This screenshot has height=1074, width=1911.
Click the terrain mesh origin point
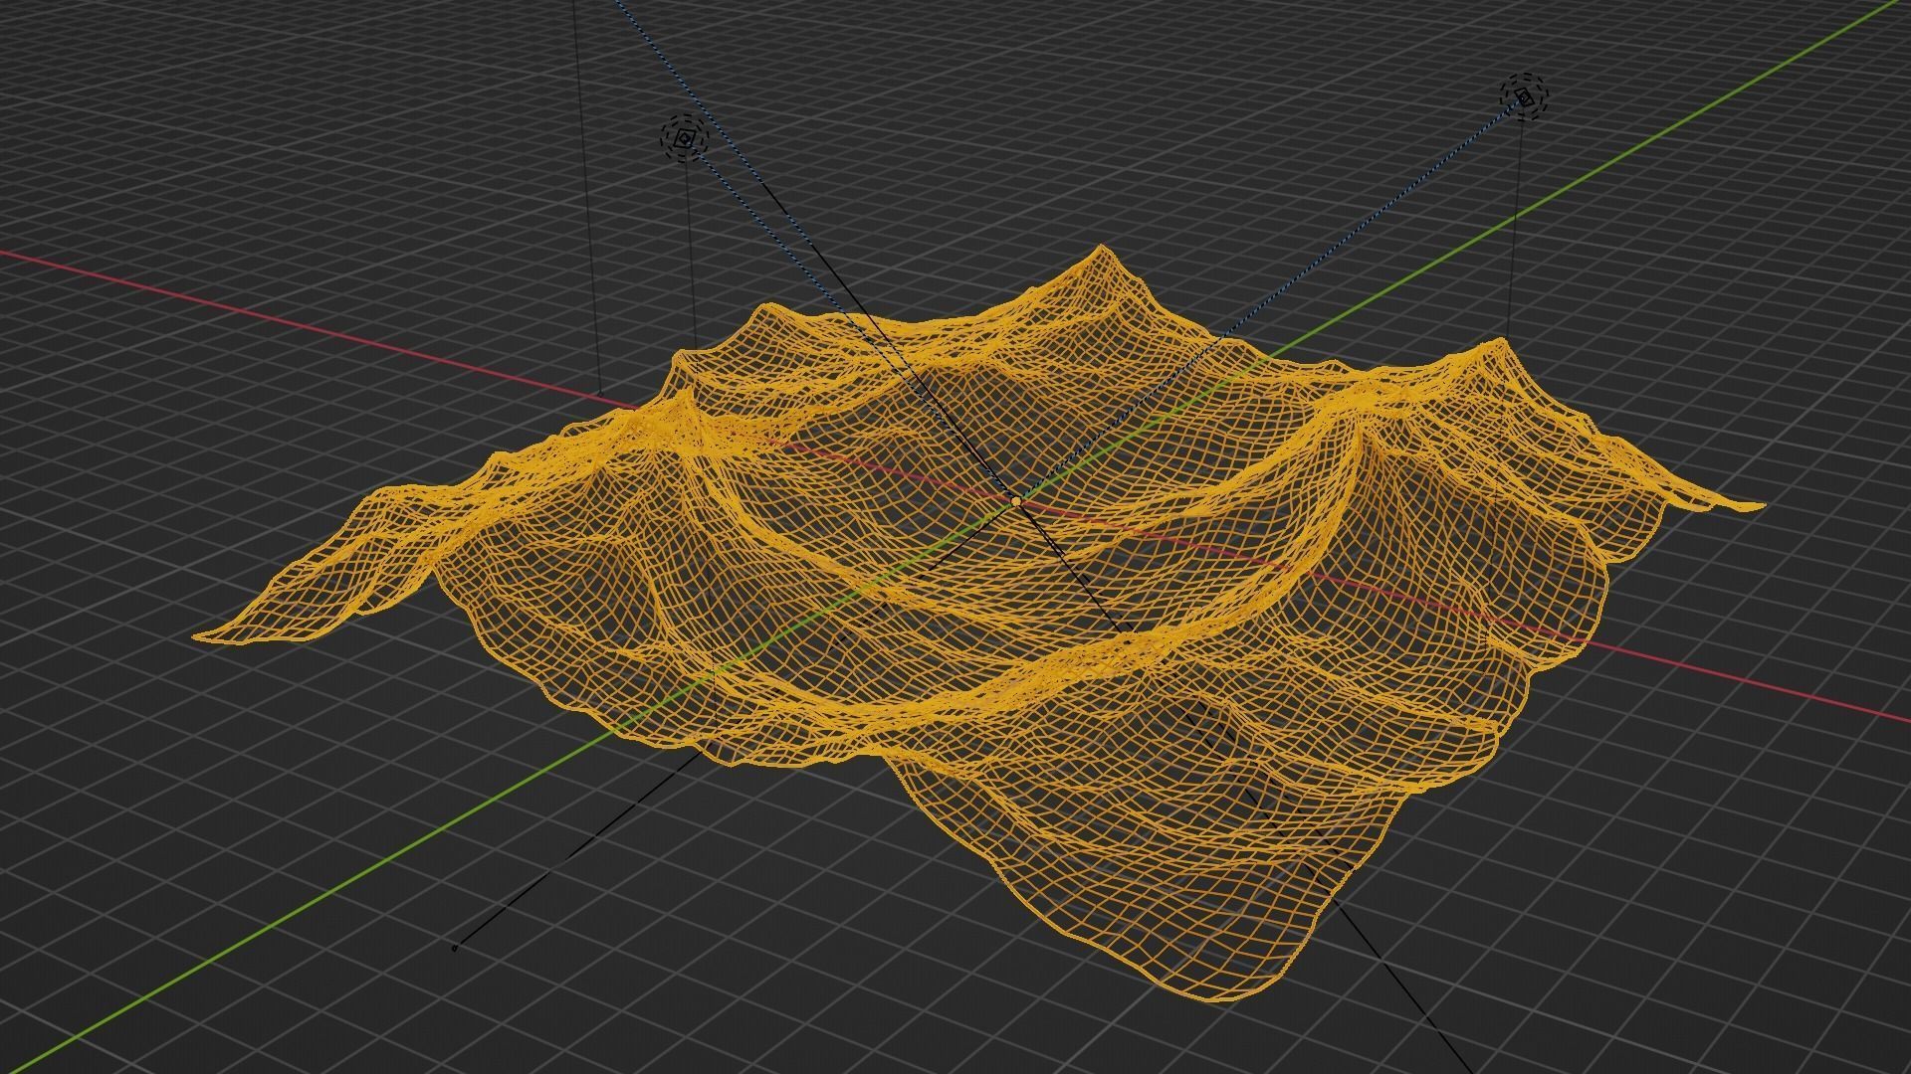tap(1016, 503)
